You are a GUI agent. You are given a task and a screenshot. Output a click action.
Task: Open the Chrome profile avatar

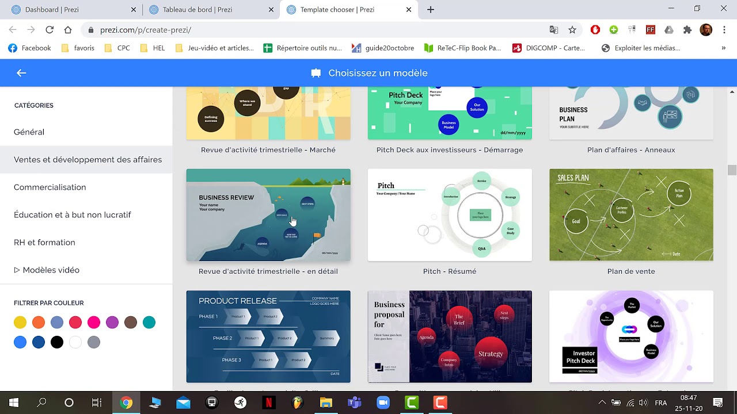(706, 30)
